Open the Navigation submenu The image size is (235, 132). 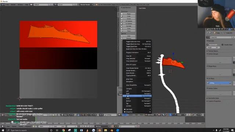tap(137, 81)
